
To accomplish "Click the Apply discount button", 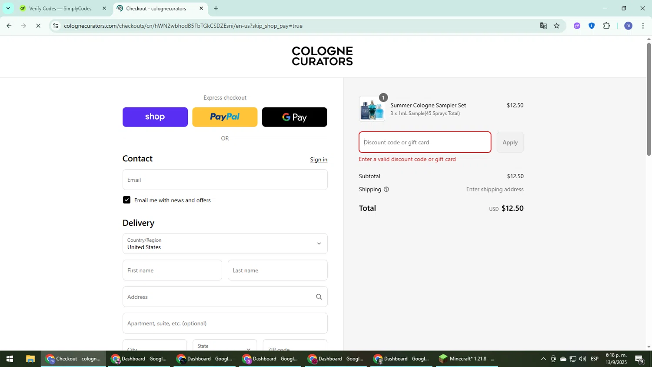I will tap(510, 142).
